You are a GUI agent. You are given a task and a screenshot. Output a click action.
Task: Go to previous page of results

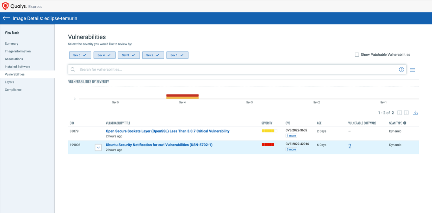pos(400,113)
